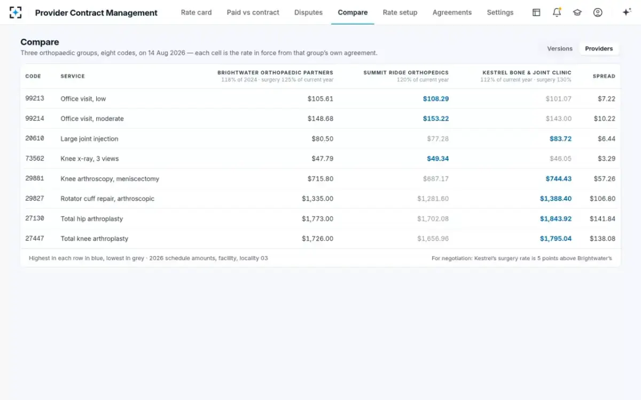Select code 20610 cell
Viewport: 641px width, 400px height.
coord(35,139)
